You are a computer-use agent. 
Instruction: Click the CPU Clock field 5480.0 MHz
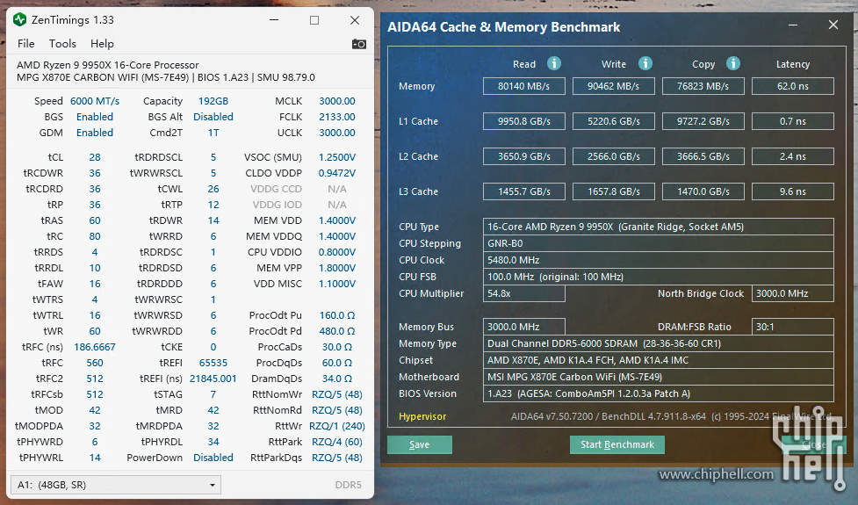(659, 260)
